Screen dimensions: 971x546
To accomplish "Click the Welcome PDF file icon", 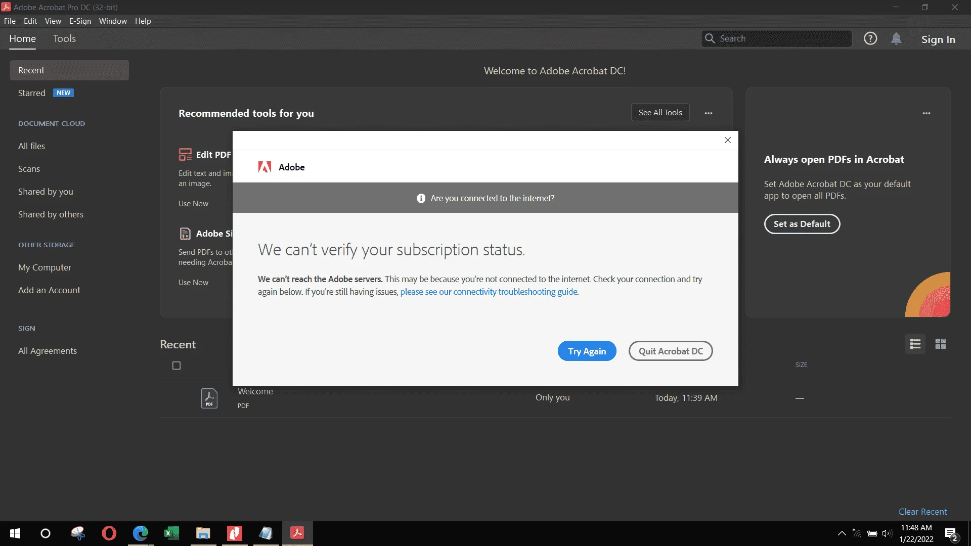I will [x=209, y=398].
